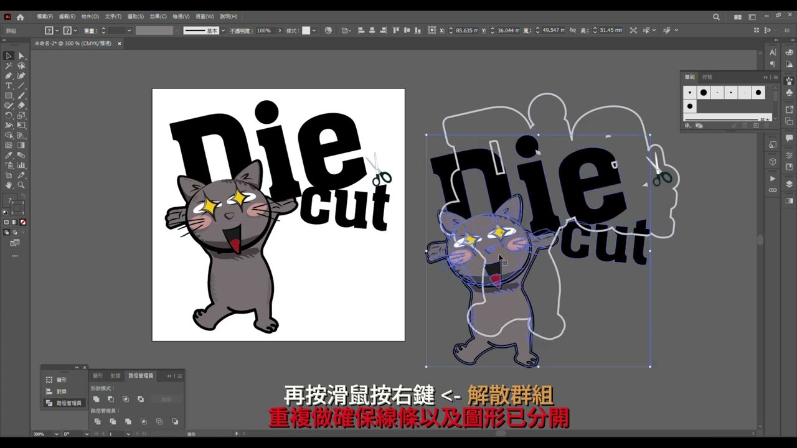The height and width of the screenshot is (448, 797).
Task: Open the 視窗(W) menu
Action: 205,17
